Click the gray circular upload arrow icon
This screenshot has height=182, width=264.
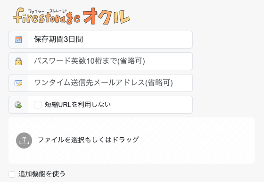pyautogui.click(x=24, y=141)
